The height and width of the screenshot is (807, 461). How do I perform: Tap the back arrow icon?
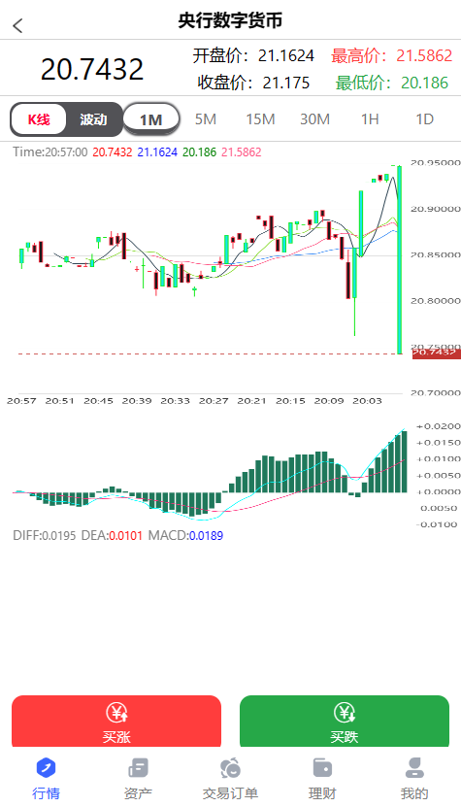(x=18, y=25)
